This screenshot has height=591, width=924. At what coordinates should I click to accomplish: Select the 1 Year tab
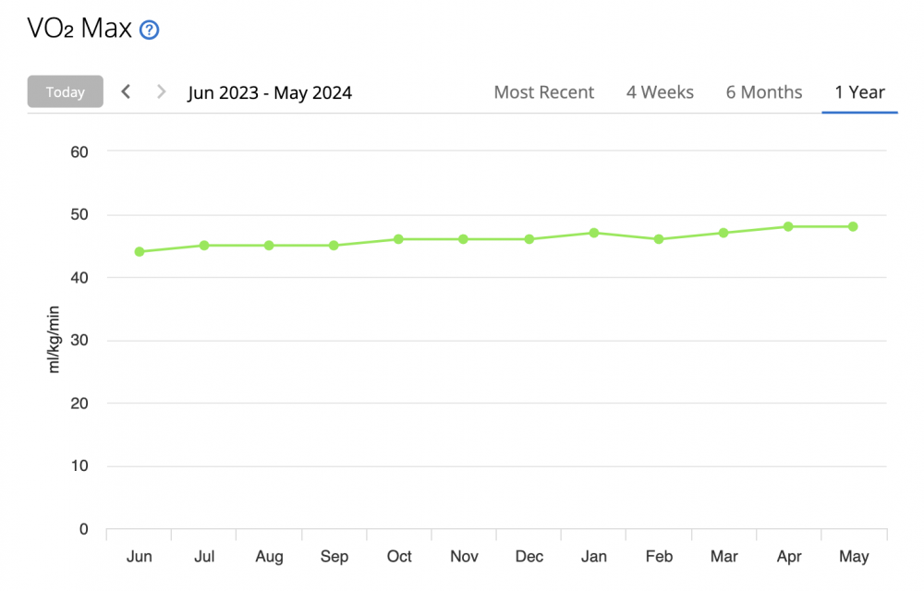pyautogui.click(x=859, y=92)
